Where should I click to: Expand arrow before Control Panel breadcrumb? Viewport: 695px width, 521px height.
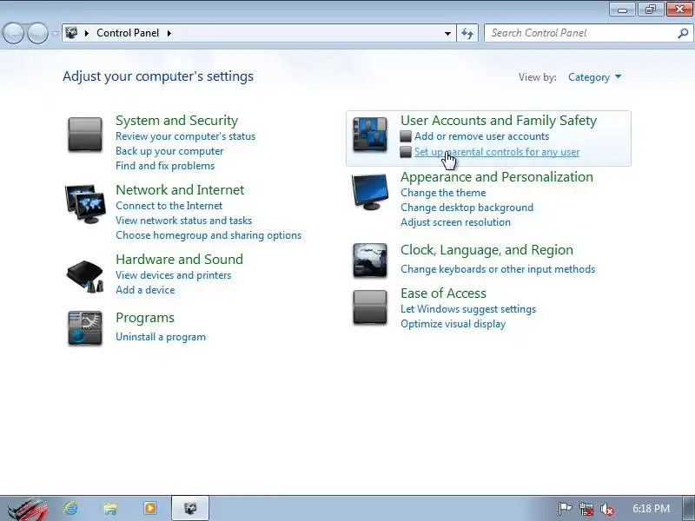click(86, 33)
